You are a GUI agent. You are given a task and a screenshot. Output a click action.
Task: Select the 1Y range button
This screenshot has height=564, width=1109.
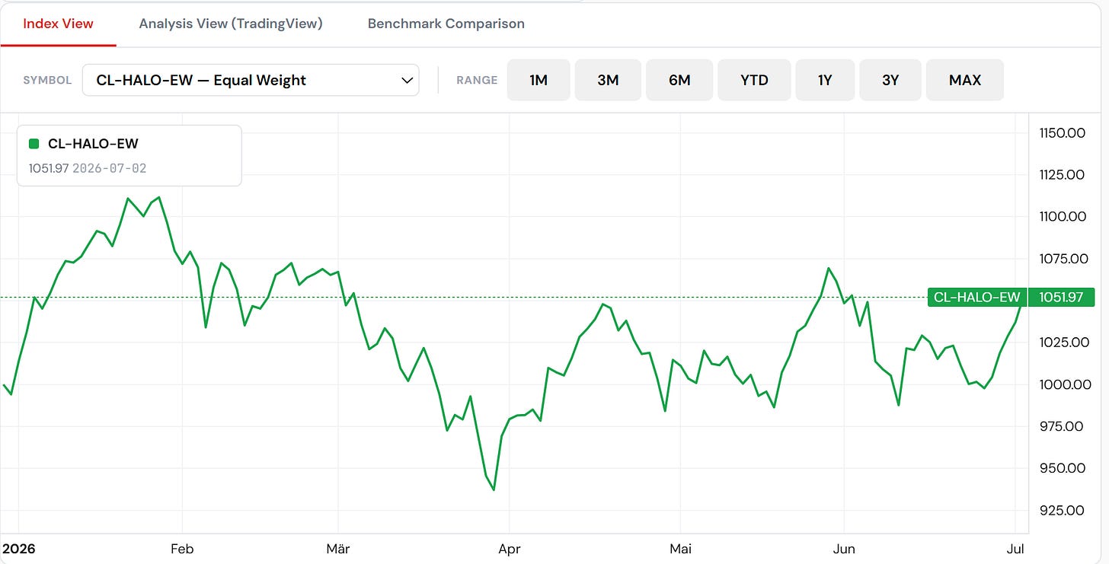click(825, 80)
